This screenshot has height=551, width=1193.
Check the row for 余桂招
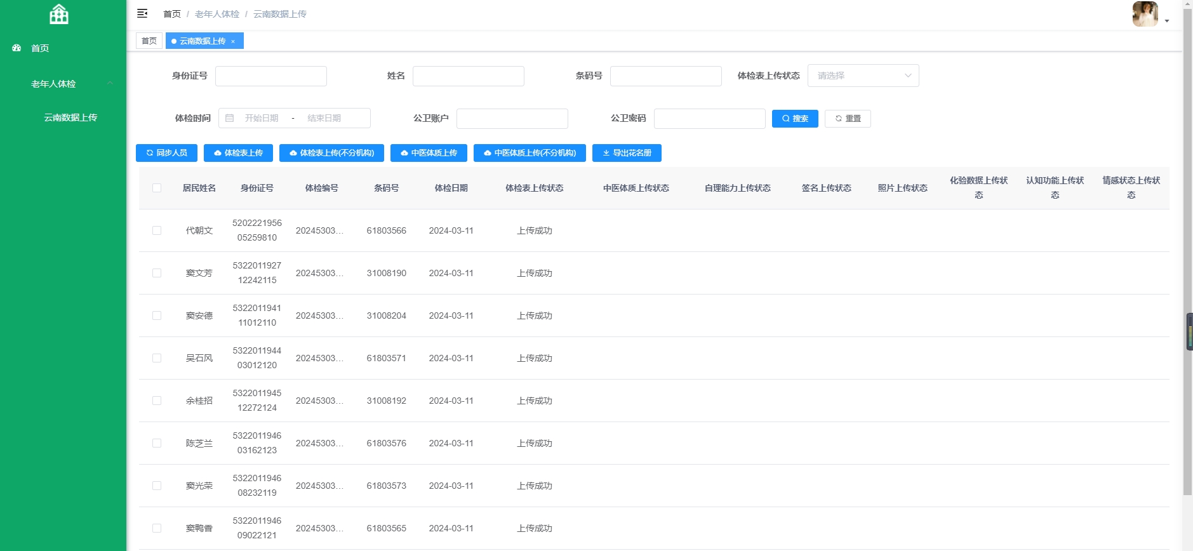point(157,401)
